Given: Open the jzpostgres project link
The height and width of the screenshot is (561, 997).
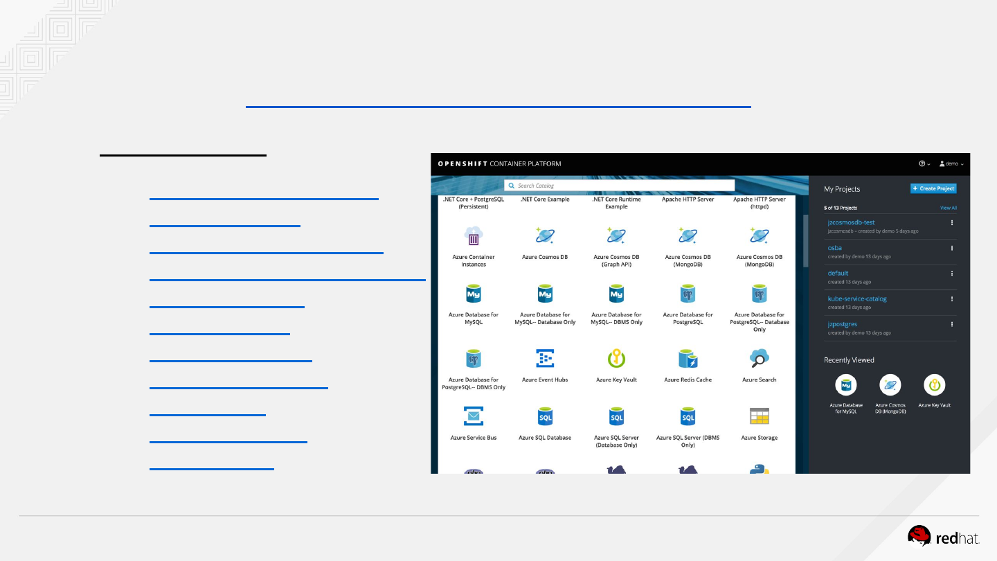Looking at the screenshot, I should click(x=843, y=324).
